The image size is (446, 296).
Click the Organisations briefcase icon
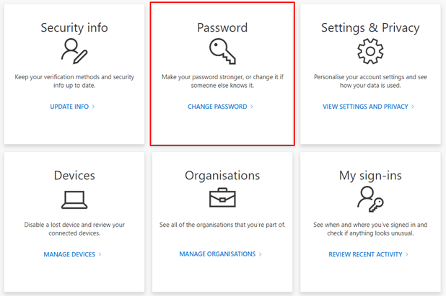click(x=222, y=197)
